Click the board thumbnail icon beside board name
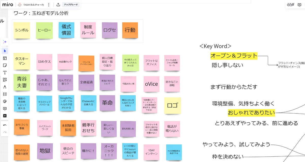The image size is (305, 162). click(20, 5)
